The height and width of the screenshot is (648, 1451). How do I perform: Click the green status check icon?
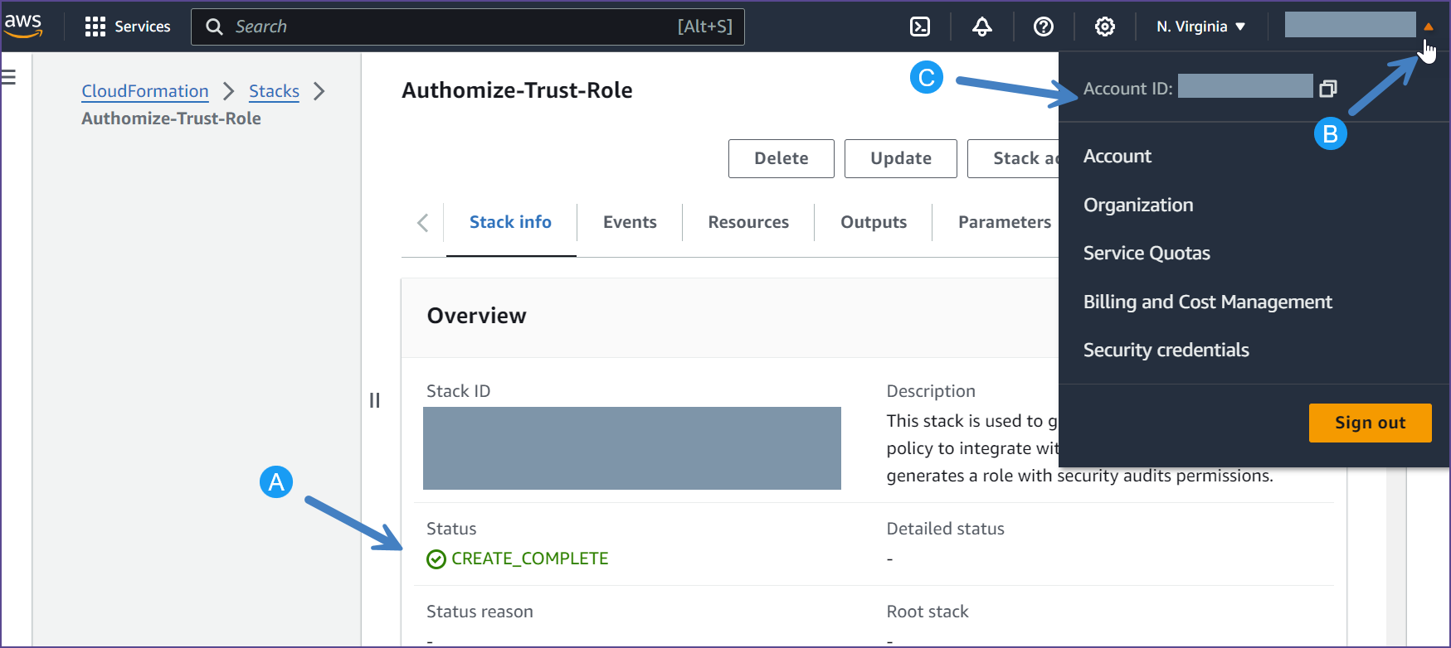[x=436, y=560]
